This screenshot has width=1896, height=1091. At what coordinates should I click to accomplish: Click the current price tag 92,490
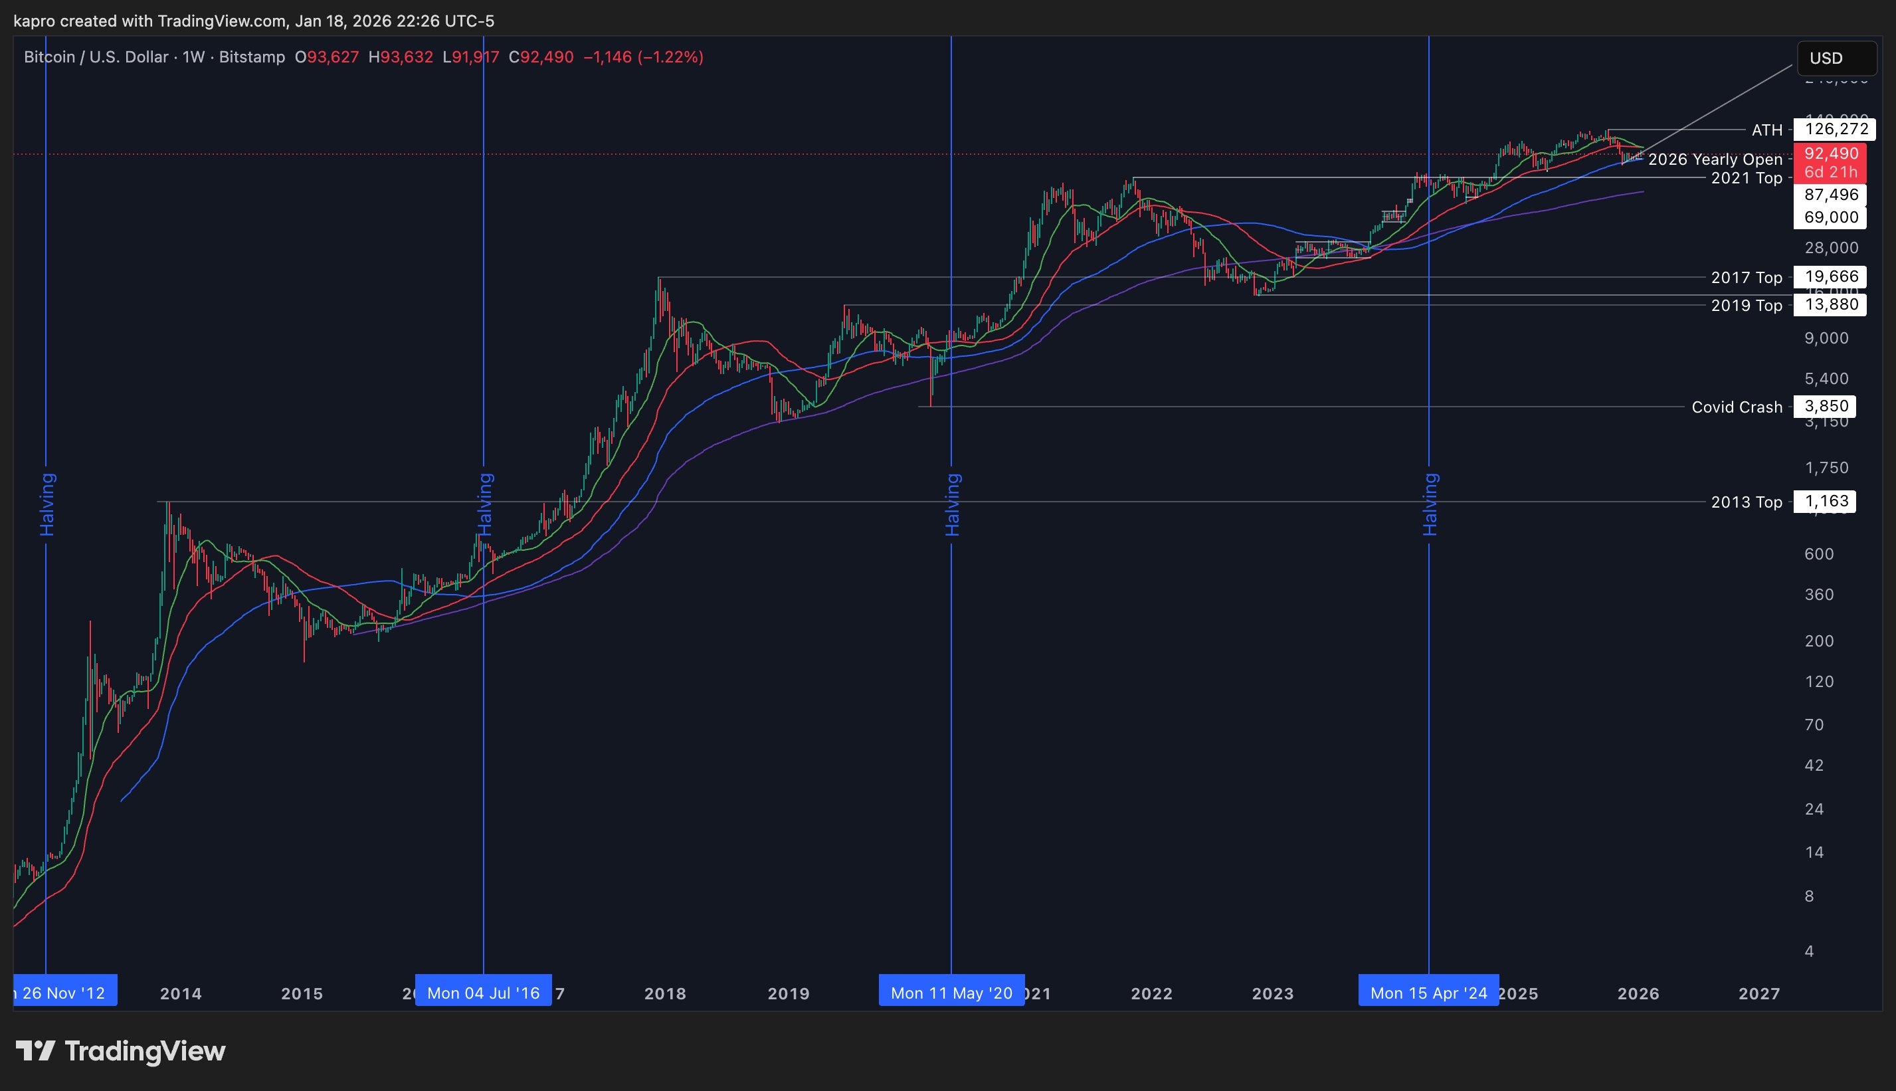[x=1830, y=154]
